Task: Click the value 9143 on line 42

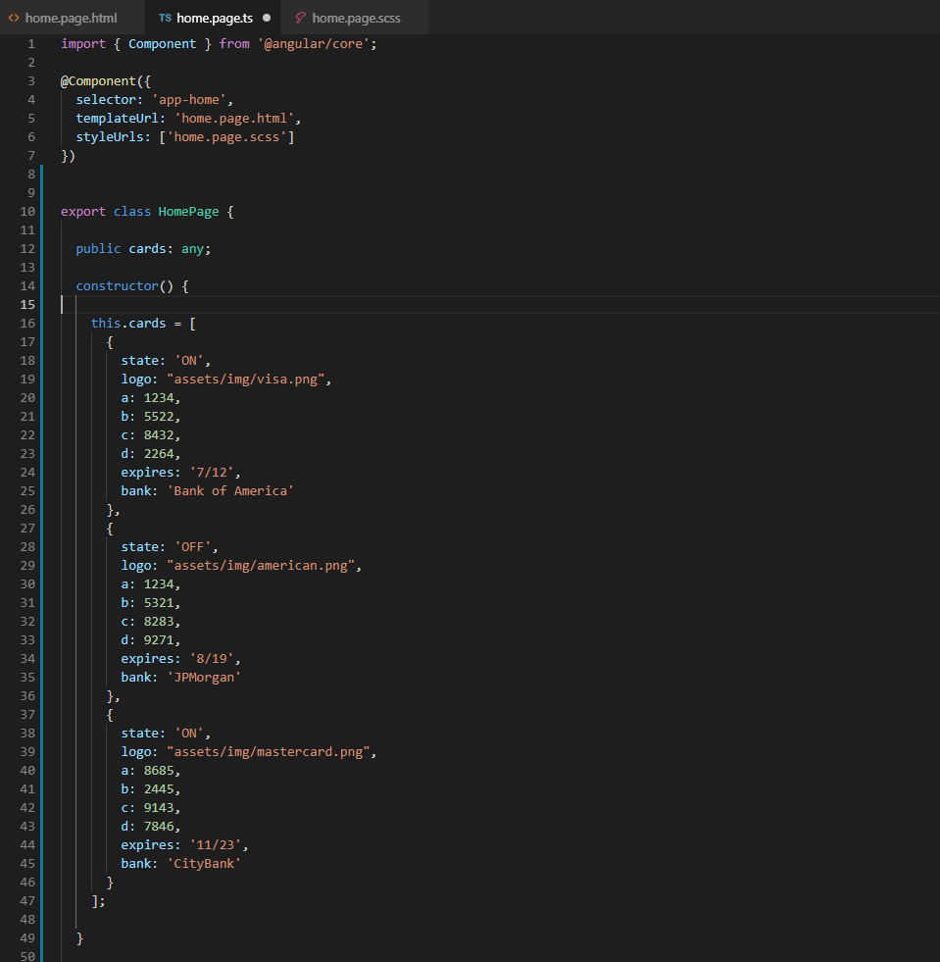Action: tap(159, 807)
